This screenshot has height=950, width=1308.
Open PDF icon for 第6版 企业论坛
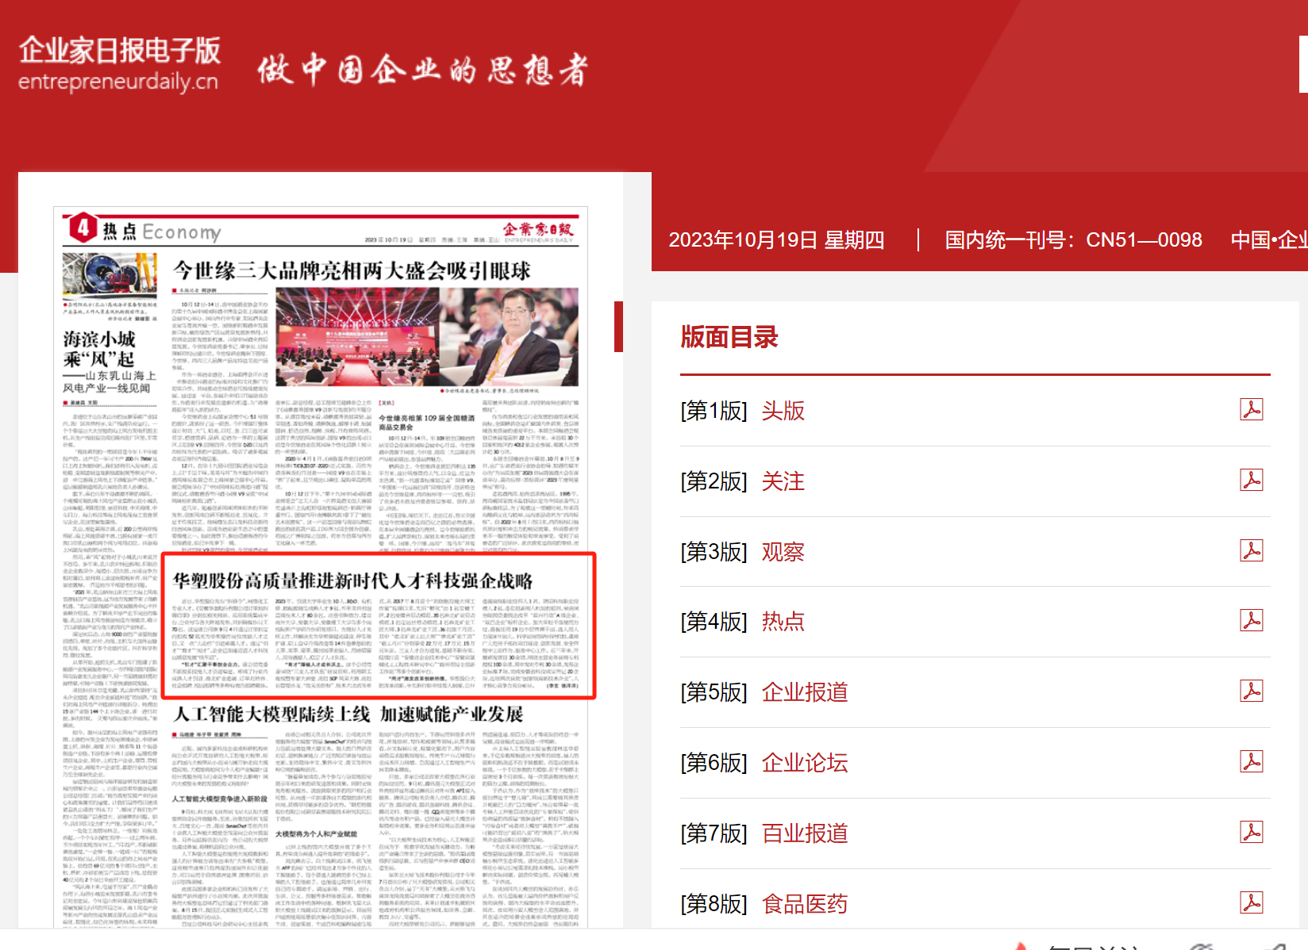1251,762
